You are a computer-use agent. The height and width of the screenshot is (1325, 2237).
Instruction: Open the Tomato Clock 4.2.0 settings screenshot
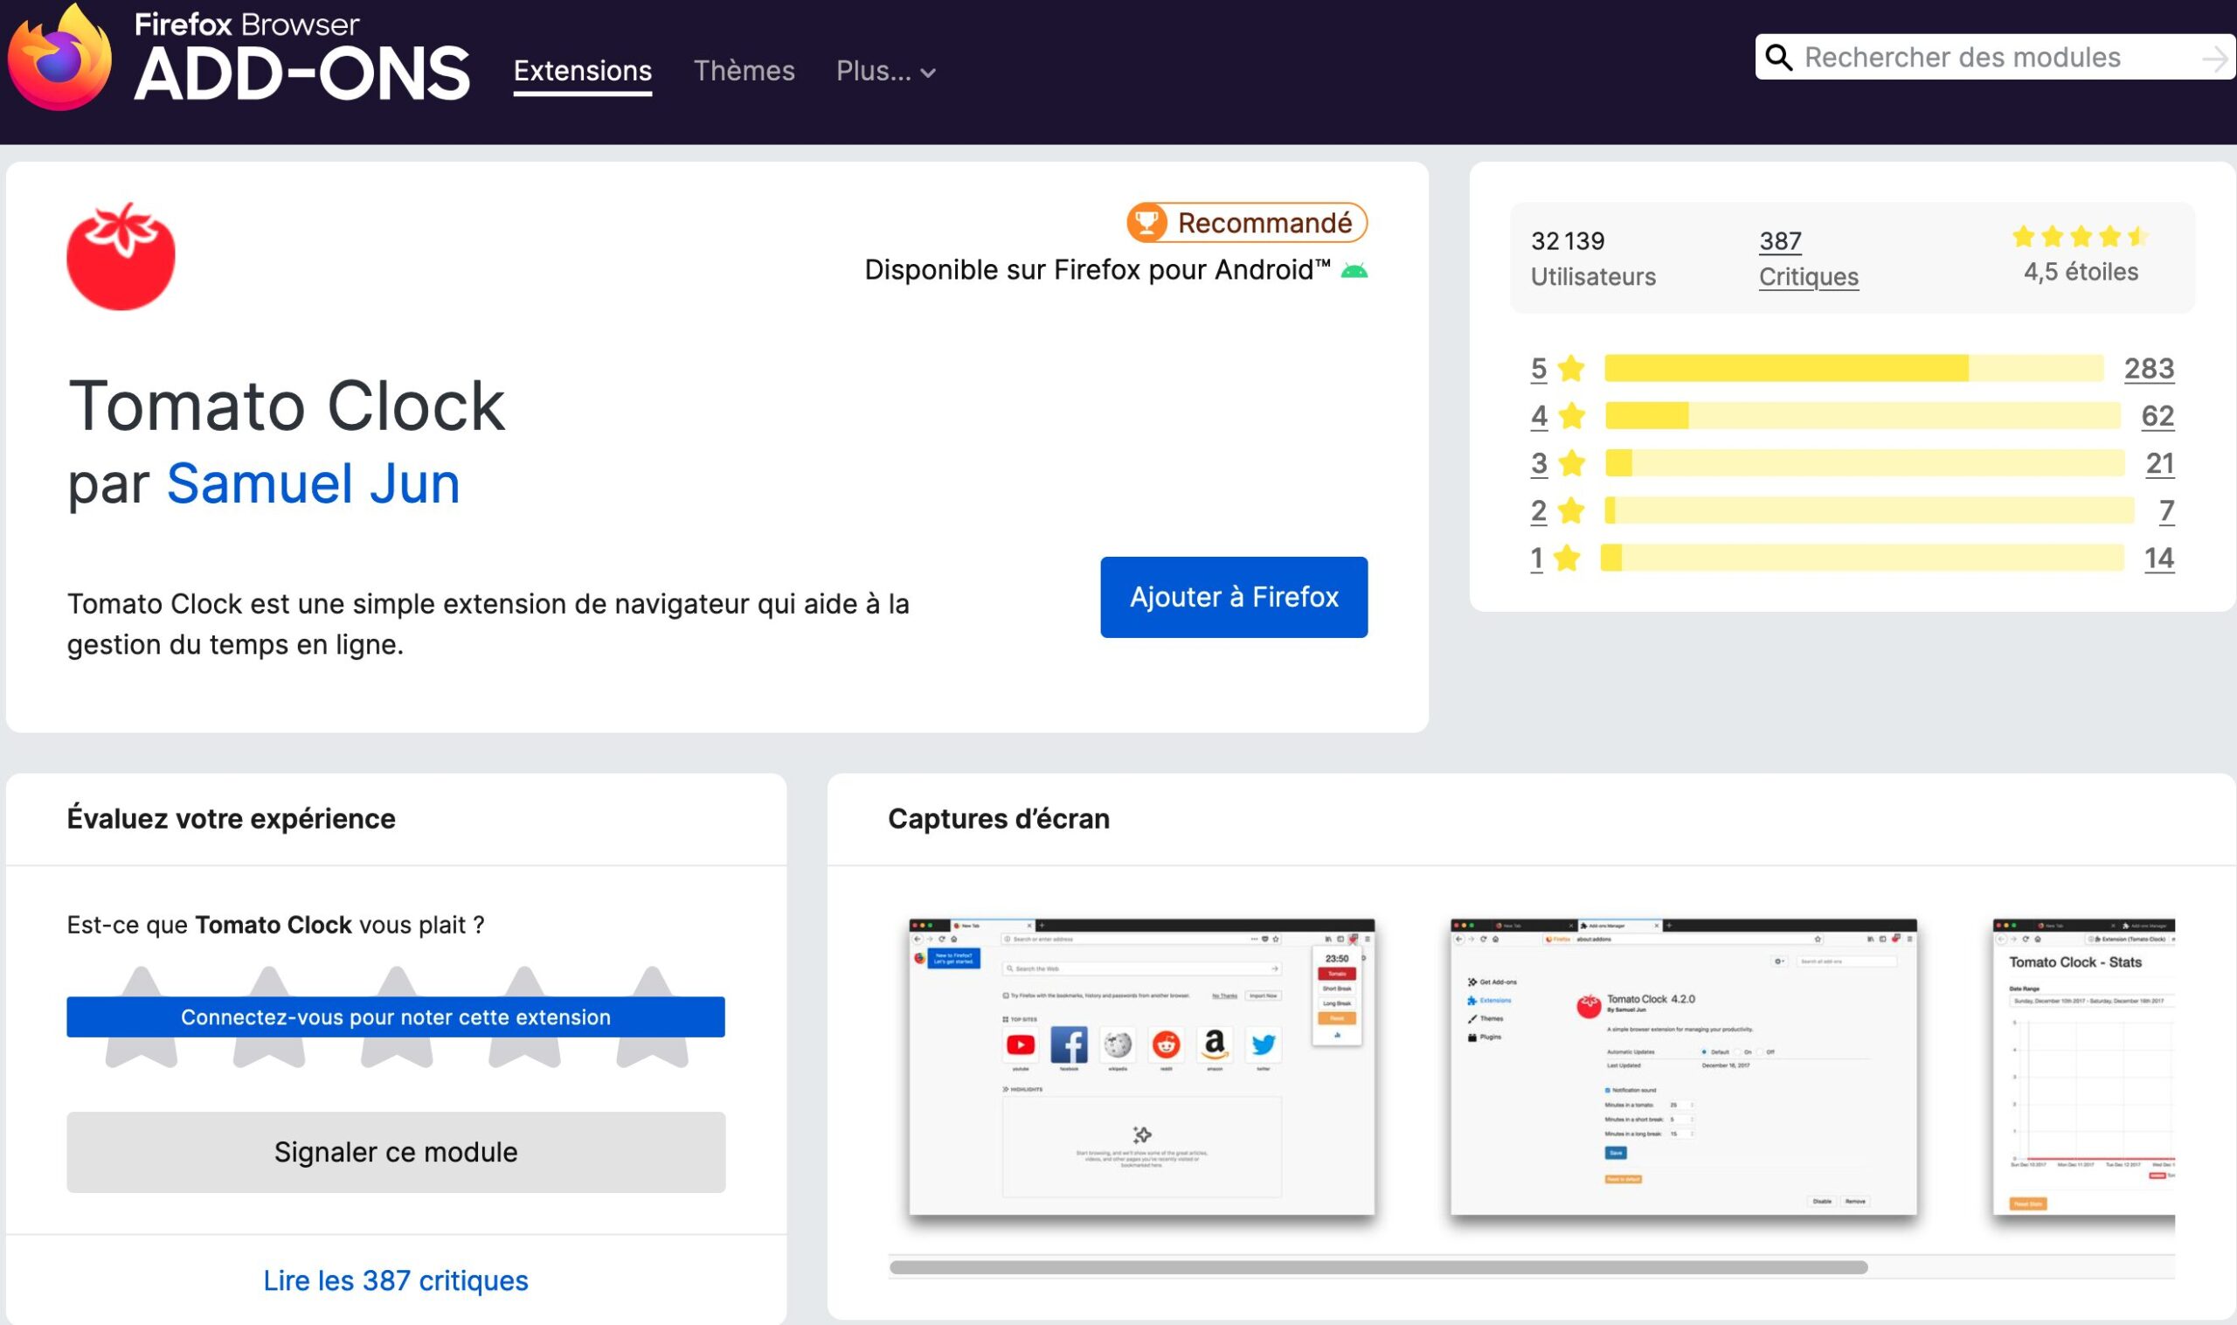1684,1067
